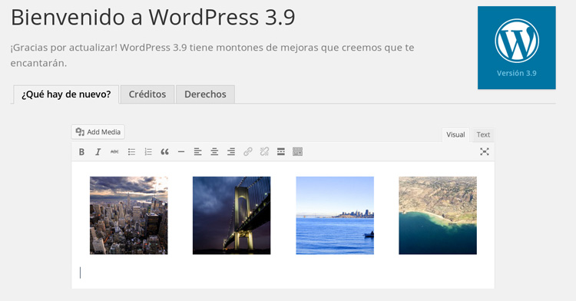This screenshot has height=301, width=576.
Task: Insert a bulleted list
Action: coord(131,151)
